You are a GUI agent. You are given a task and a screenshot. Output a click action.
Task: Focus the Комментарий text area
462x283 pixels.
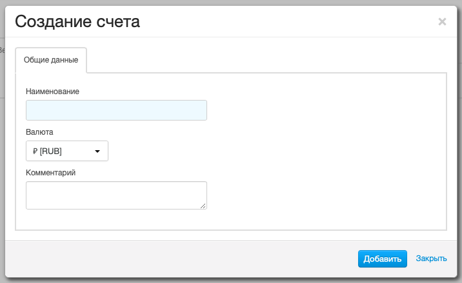tap(116, 195)
